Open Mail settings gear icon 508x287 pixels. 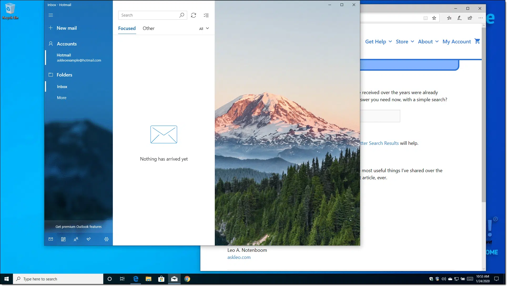(106, 239)
